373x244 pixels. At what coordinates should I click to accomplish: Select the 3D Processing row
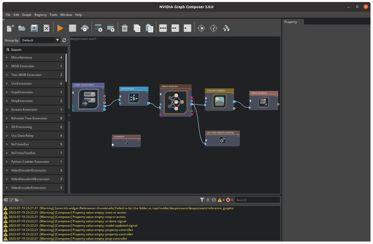click(34, 127)
